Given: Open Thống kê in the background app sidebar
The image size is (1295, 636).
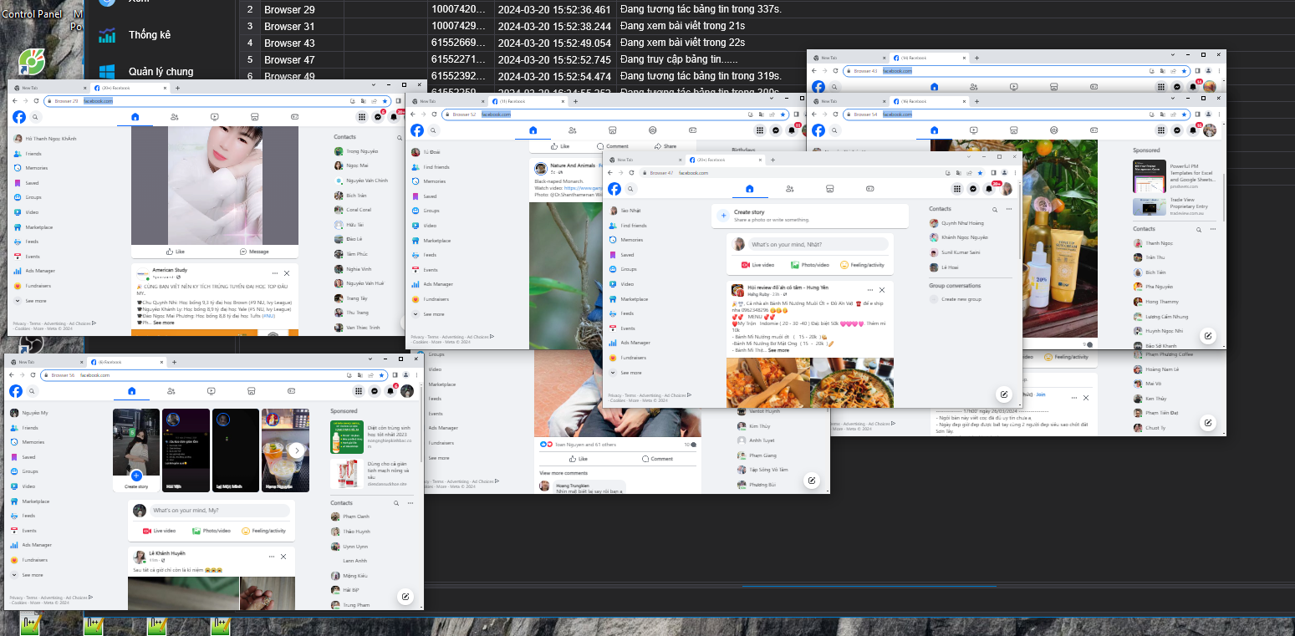Looking at the screenshot, I should tap(150, 35).
